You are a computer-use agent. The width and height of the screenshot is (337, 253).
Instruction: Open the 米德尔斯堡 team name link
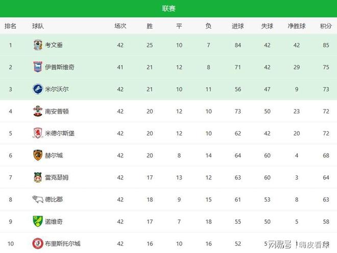tap(60, 133)
